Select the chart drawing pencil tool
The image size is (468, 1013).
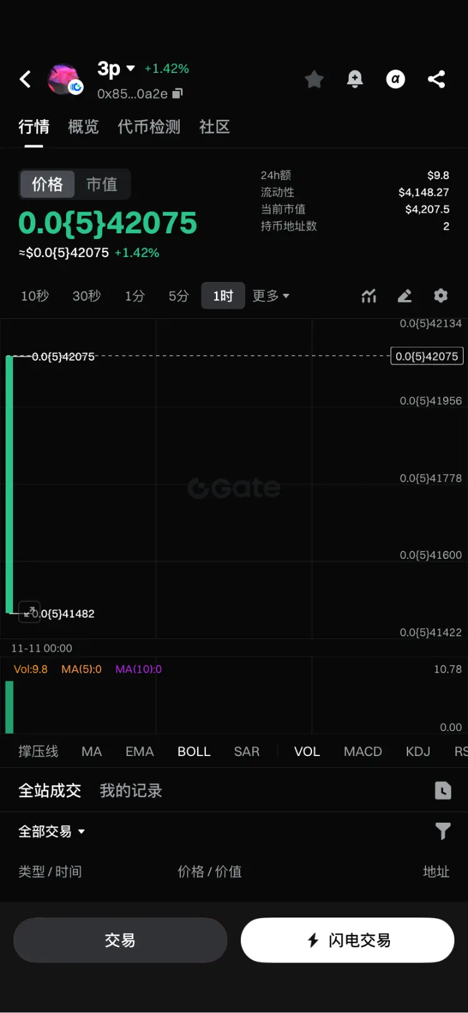coord(405,296)
